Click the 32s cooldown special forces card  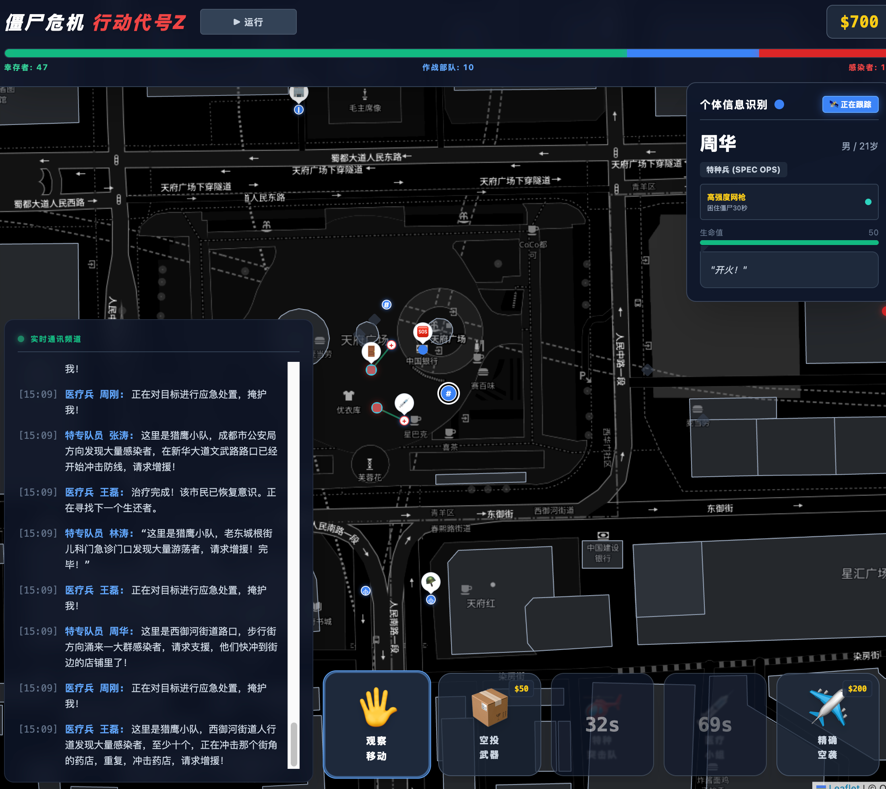click(602, 724)
